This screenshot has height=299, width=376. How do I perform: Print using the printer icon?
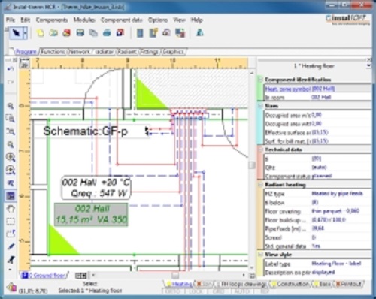click(x=107, y=33)
